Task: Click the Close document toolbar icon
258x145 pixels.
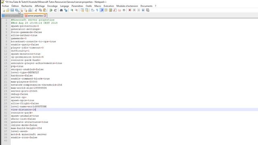Action: pyautogui.click(x=21, y=10)
